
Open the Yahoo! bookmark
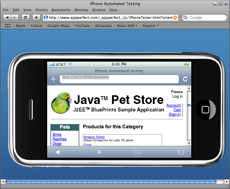tap(36, 26)
